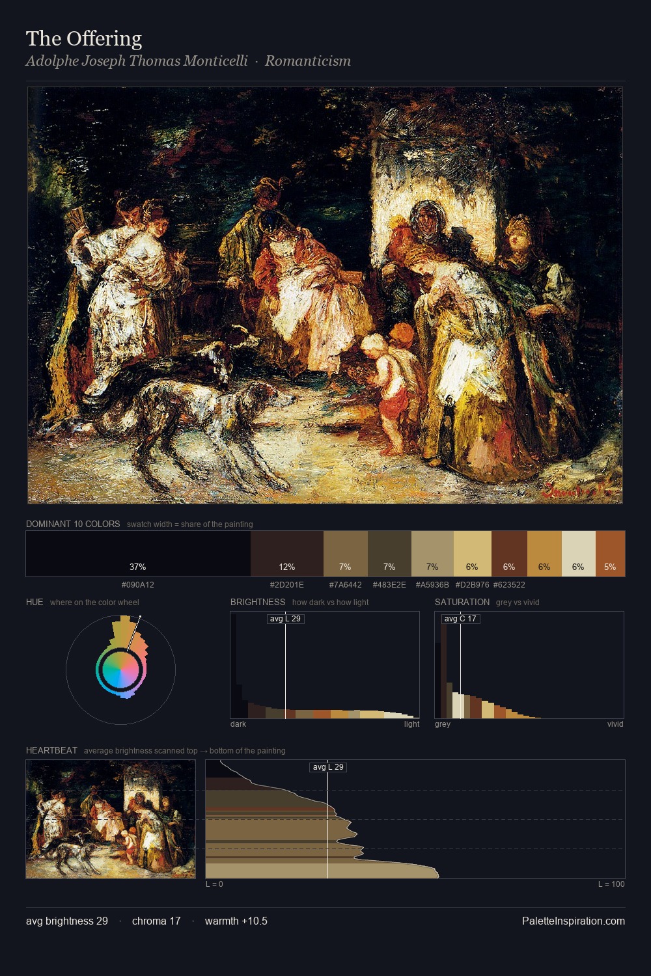Click the 'avg L 29' label in Heartbeat chart
651x976 pixels.
coord(328,767)
